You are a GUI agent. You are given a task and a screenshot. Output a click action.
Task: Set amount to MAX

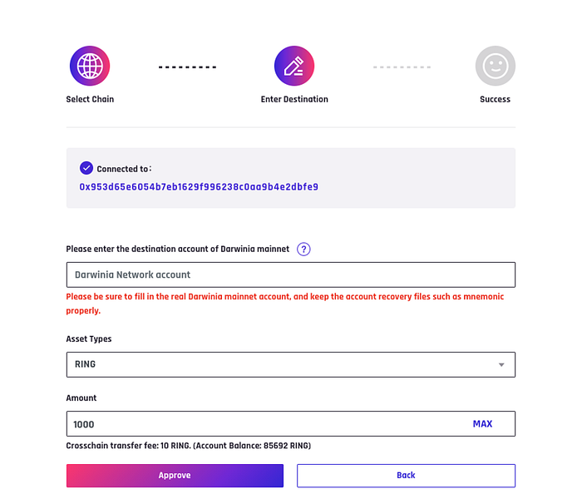pos(482,423)
